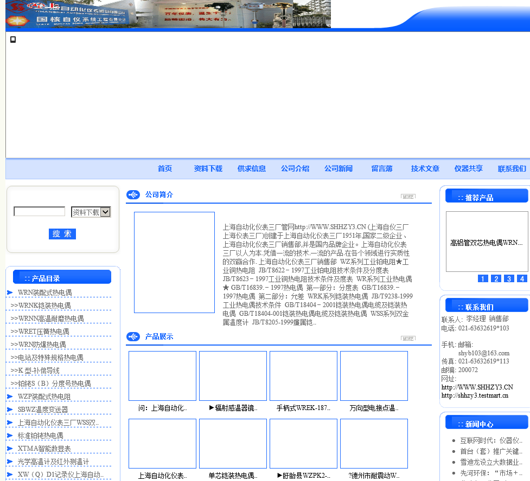
Task: Open >>铂铑S（B）分度号热电偶 category
Action: point(50,383)
